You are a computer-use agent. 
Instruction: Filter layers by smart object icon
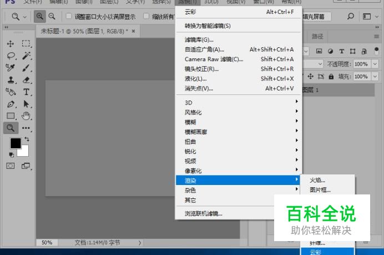pos(364,51)
